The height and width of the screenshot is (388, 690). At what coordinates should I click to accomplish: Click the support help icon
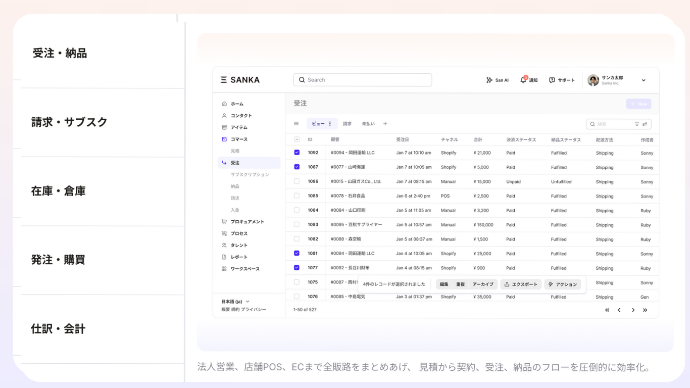click(x=552, y=80)
